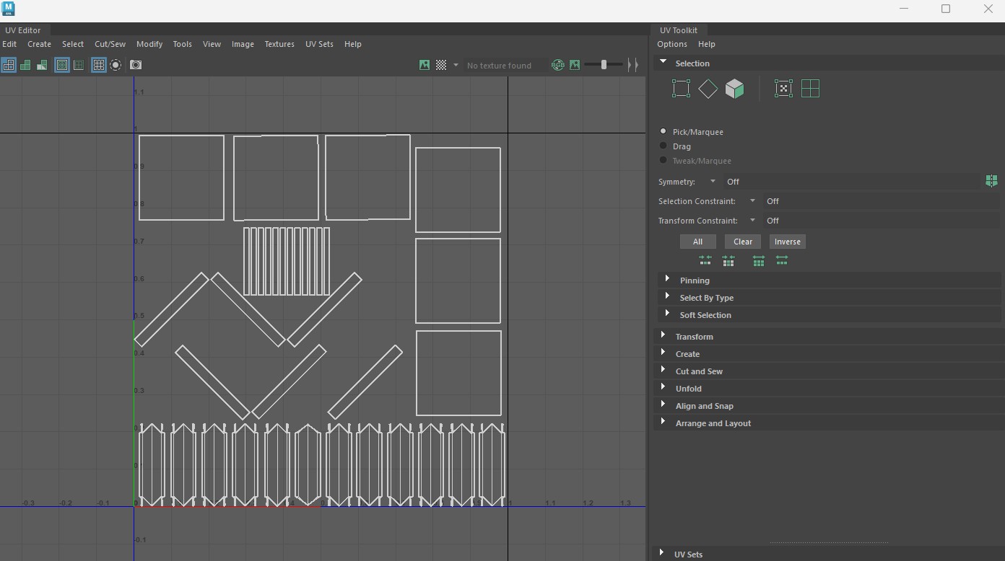The image size is (1005, 561).
Task: Toggle the texture borders display icon
Action: [62, 65]
